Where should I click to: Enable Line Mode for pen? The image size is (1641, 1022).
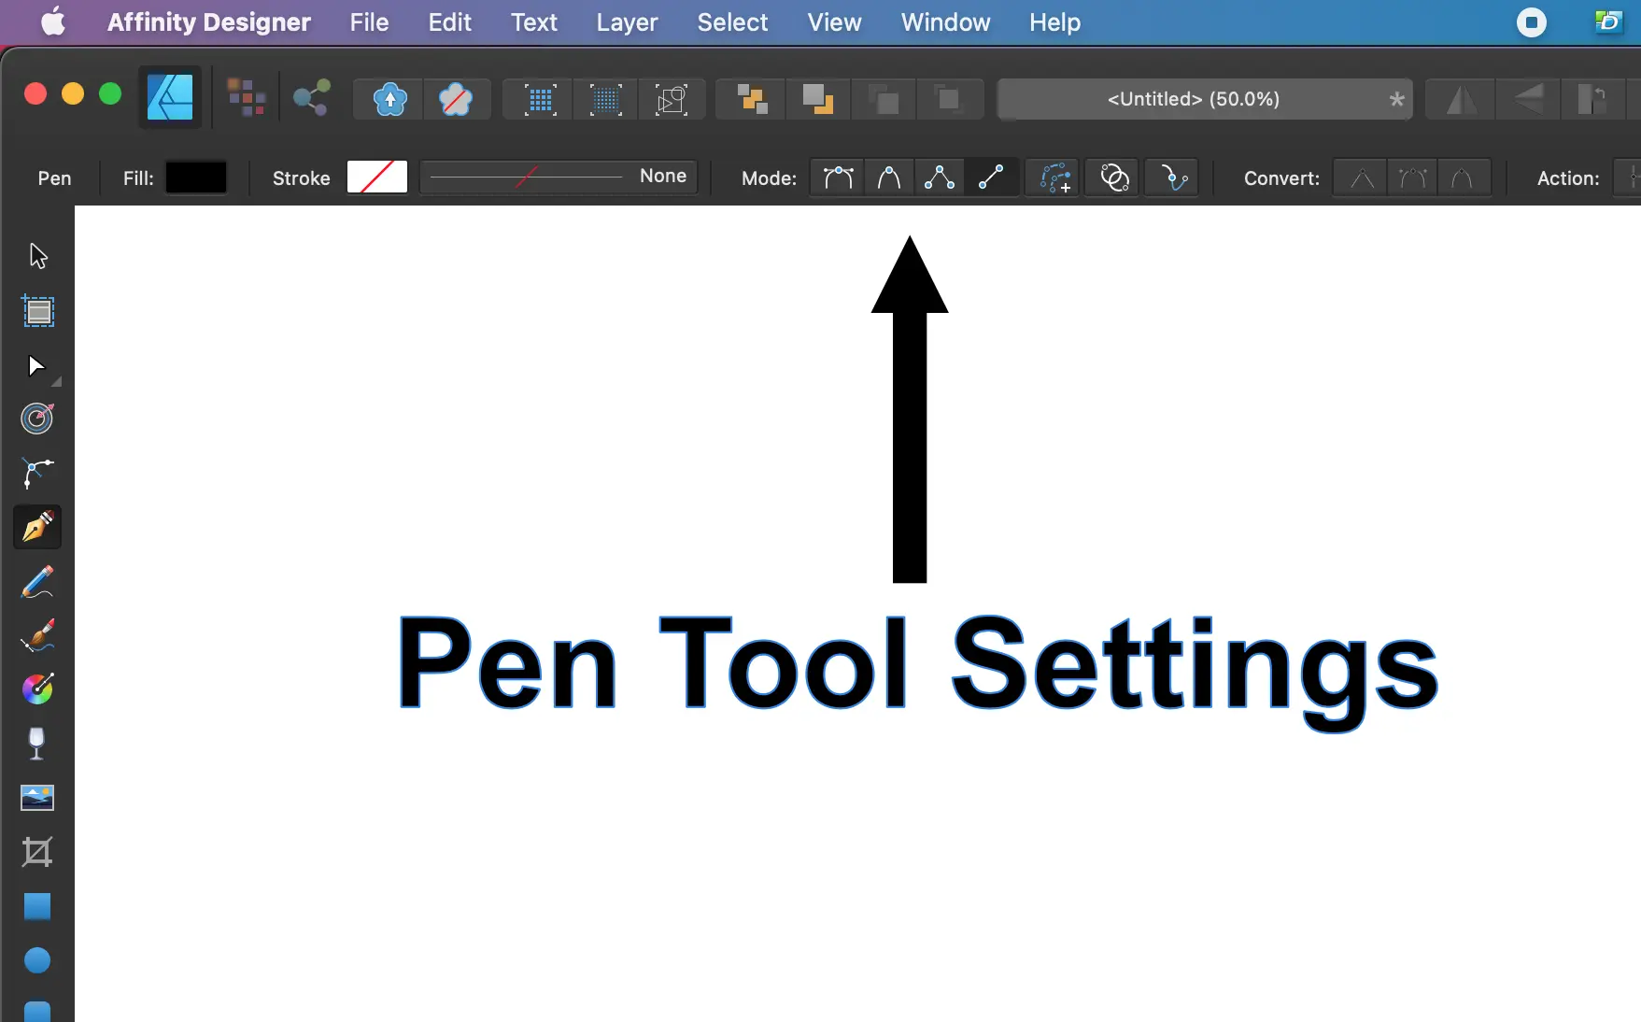click(990, 177)
